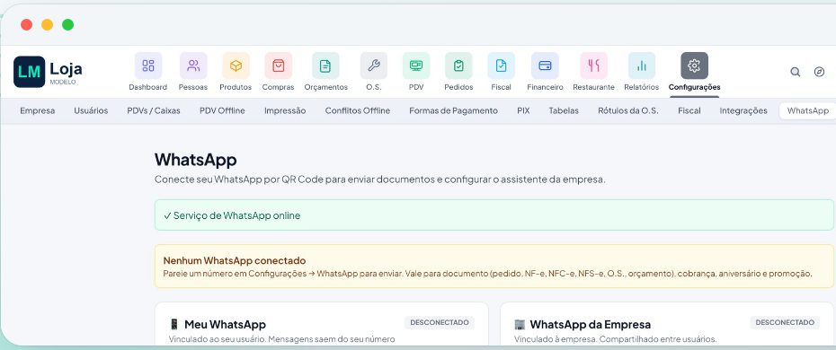836x350 pixels.
Task: Click the WhatsApp page heading
Action: 196,160
